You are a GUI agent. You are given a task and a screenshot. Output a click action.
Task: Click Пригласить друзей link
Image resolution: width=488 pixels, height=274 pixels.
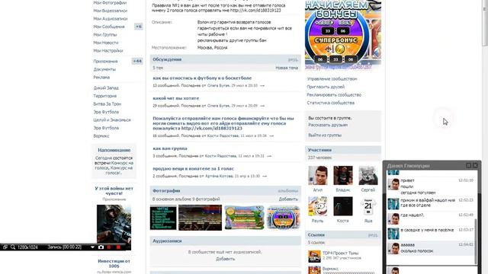[326, 87]
